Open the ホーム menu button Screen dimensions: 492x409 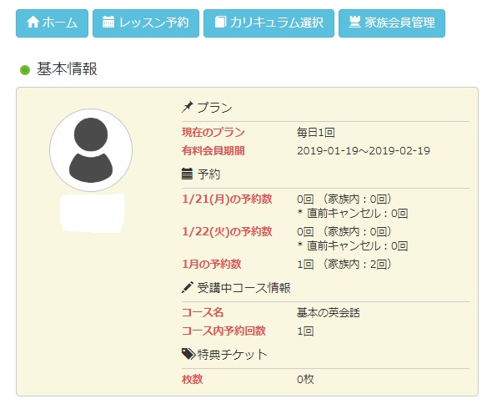[52, 23]
